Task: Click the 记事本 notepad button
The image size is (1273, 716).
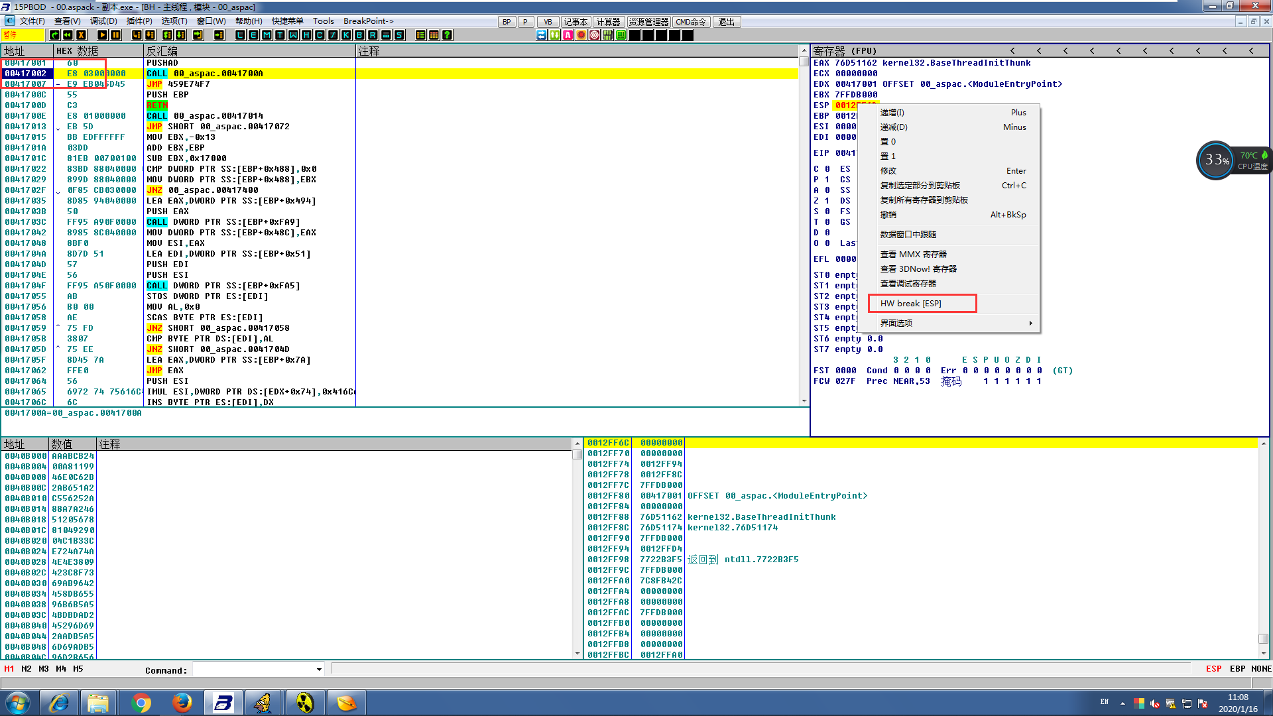Action: [x=576, y=22]
